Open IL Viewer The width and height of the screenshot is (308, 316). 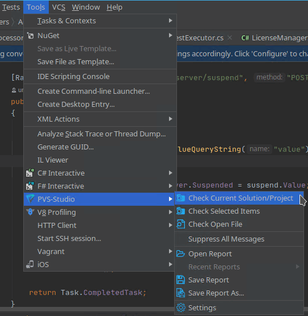click(x=100, y=160)
